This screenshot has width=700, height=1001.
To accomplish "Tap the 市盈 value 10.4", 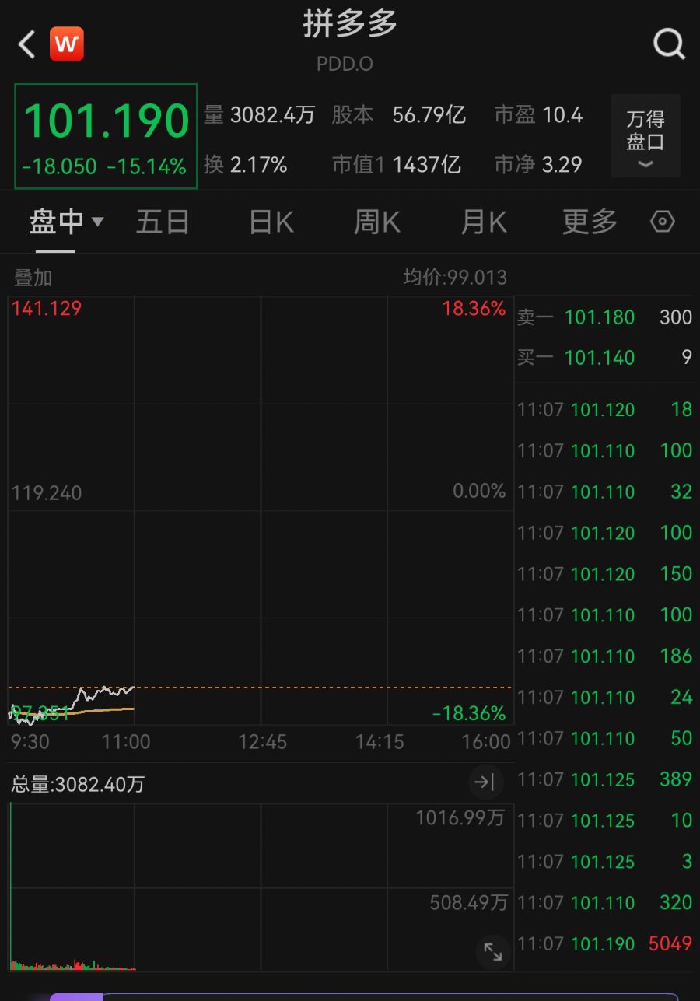I will click(562, 115).
